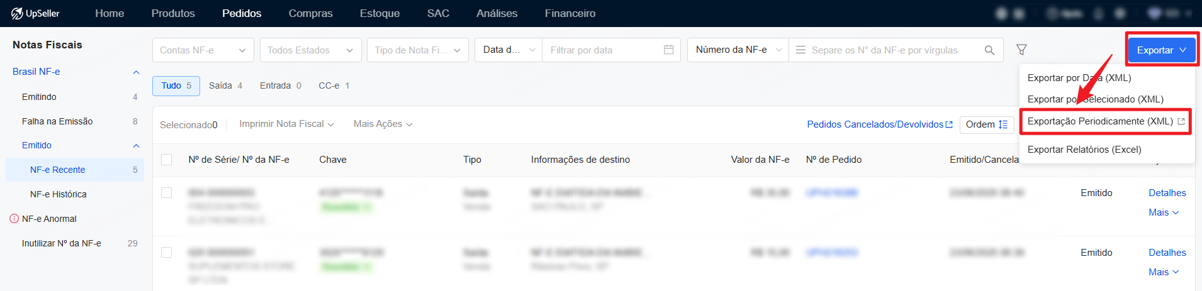Click the Valor da NF-e column header
This screenshot has height=291, width=1202.
pos(760,160)
